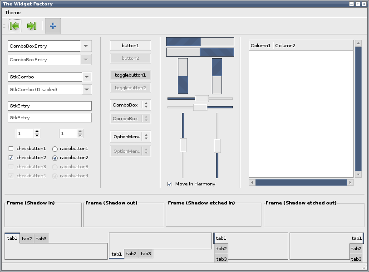Switch to tab3 in top-tabbed notebook
Viewport: 369px width, 272px height.
pyautogui.click(x=41, y=238)
